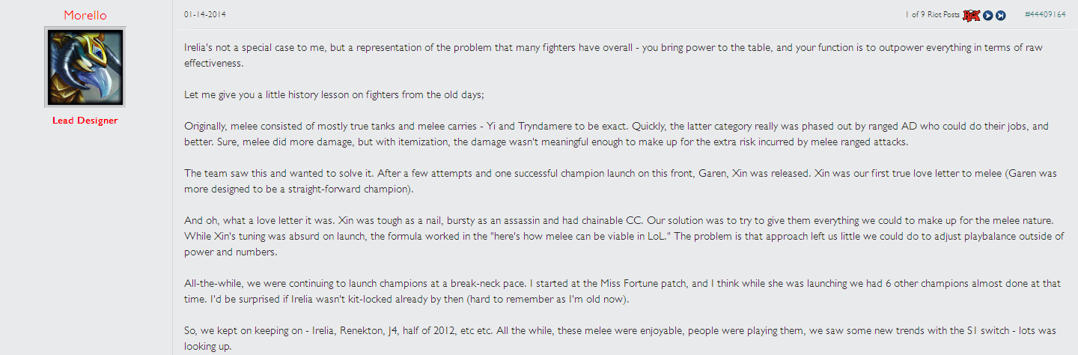
Task: Click Morello's avatar image
Action: tap(85, 67)
